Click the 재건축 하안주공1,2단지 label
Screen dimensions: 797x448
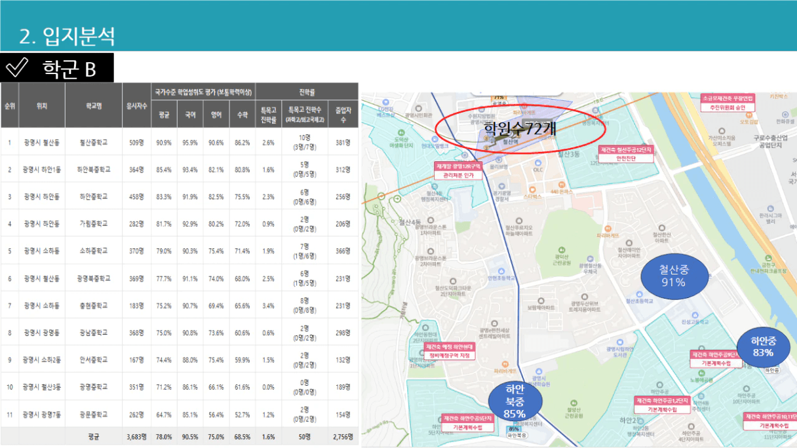pos(661,404)
